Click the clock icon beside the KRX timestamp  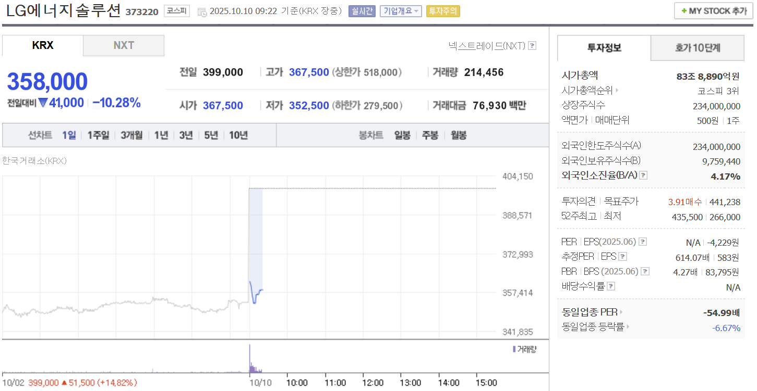pyautogui.click(x=201, y=11)
